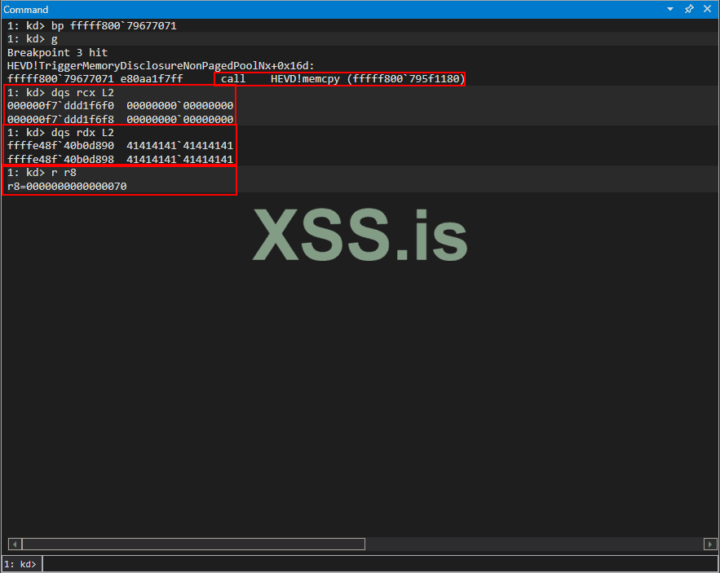Click address ffffe48f`40b0d890 row
This screenshot has width=720, height=573.
(x=120, y=146)
